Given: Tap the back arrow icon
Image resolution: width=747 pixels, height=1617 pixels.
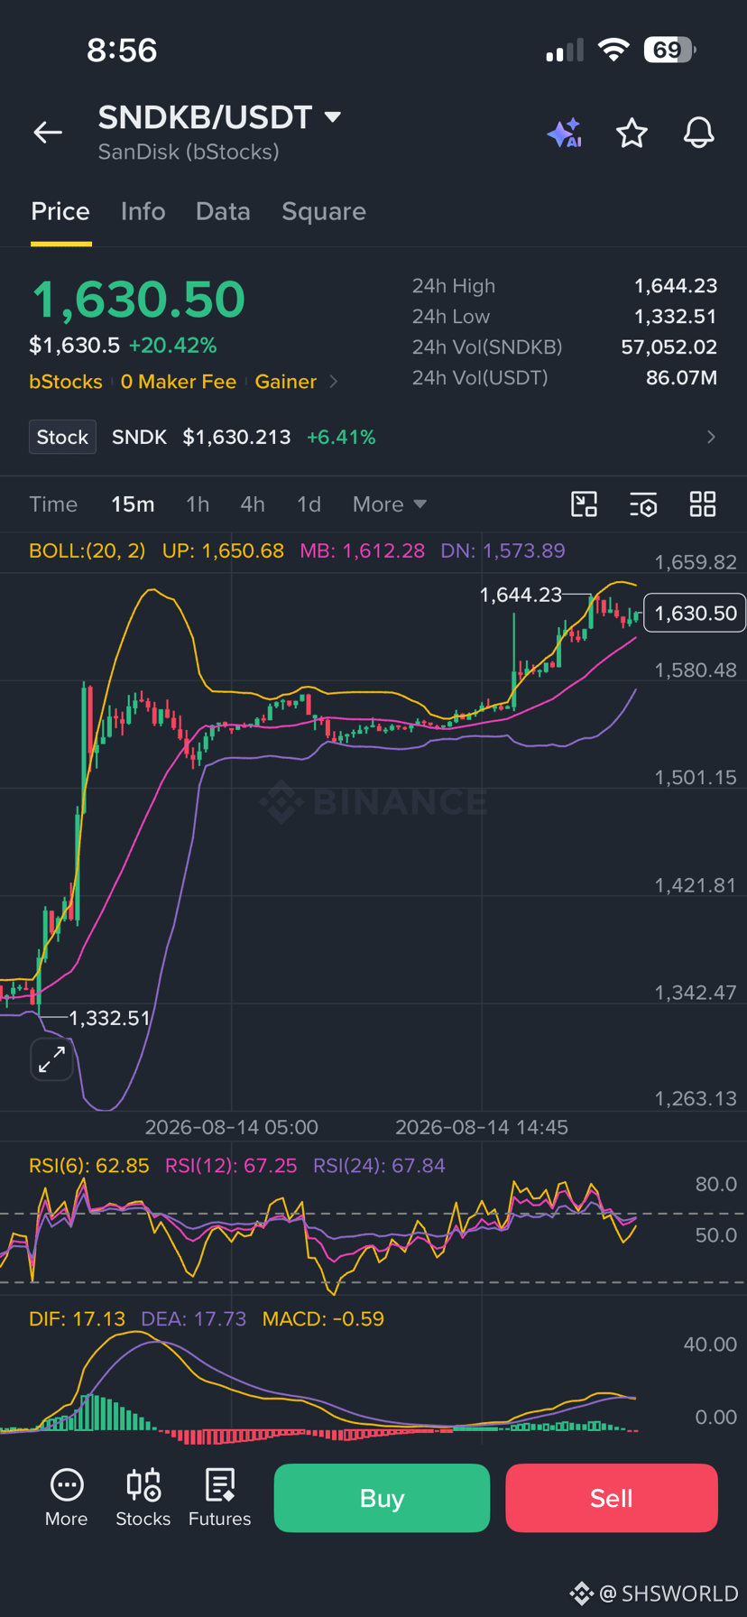Looking at the screenshot, I should coord(48,133).
